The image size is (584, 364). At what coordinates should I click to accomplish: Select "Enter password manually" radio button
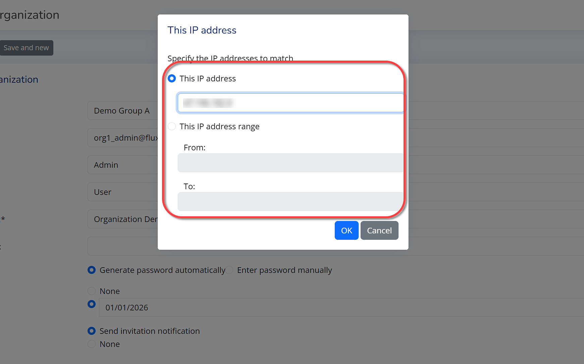coord(229,270)
